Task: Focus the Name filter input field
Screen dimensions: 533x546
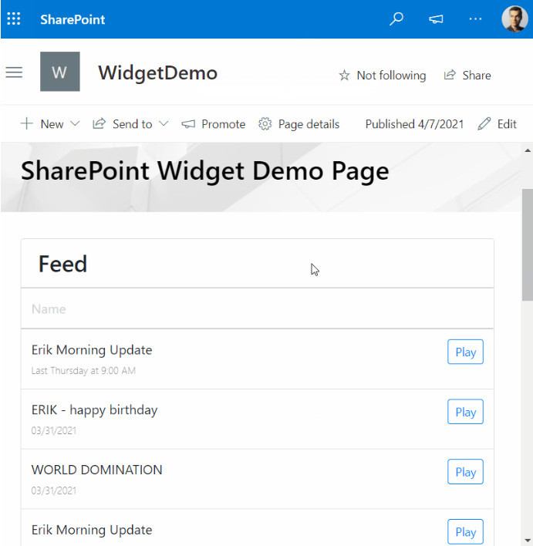Action: point(258,309)
